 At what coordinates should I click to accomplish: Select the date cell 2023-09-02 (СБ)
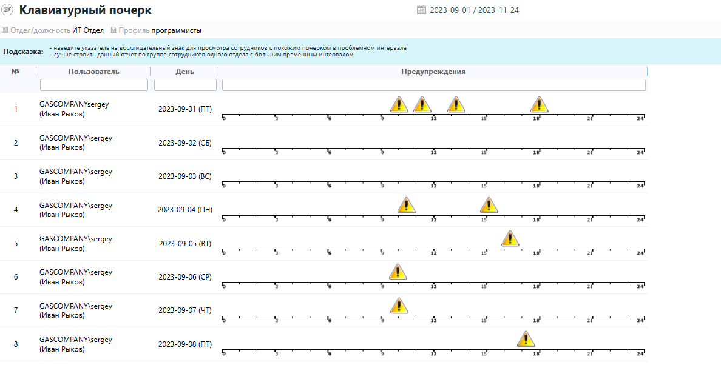tap(185, 142)
